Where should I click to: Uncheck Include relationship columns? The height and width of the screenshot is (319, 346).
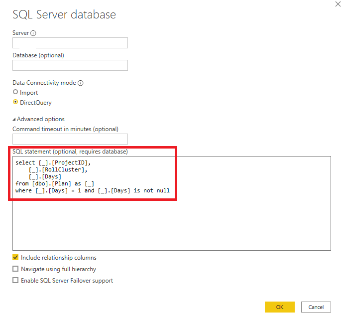tap(15, 257)
